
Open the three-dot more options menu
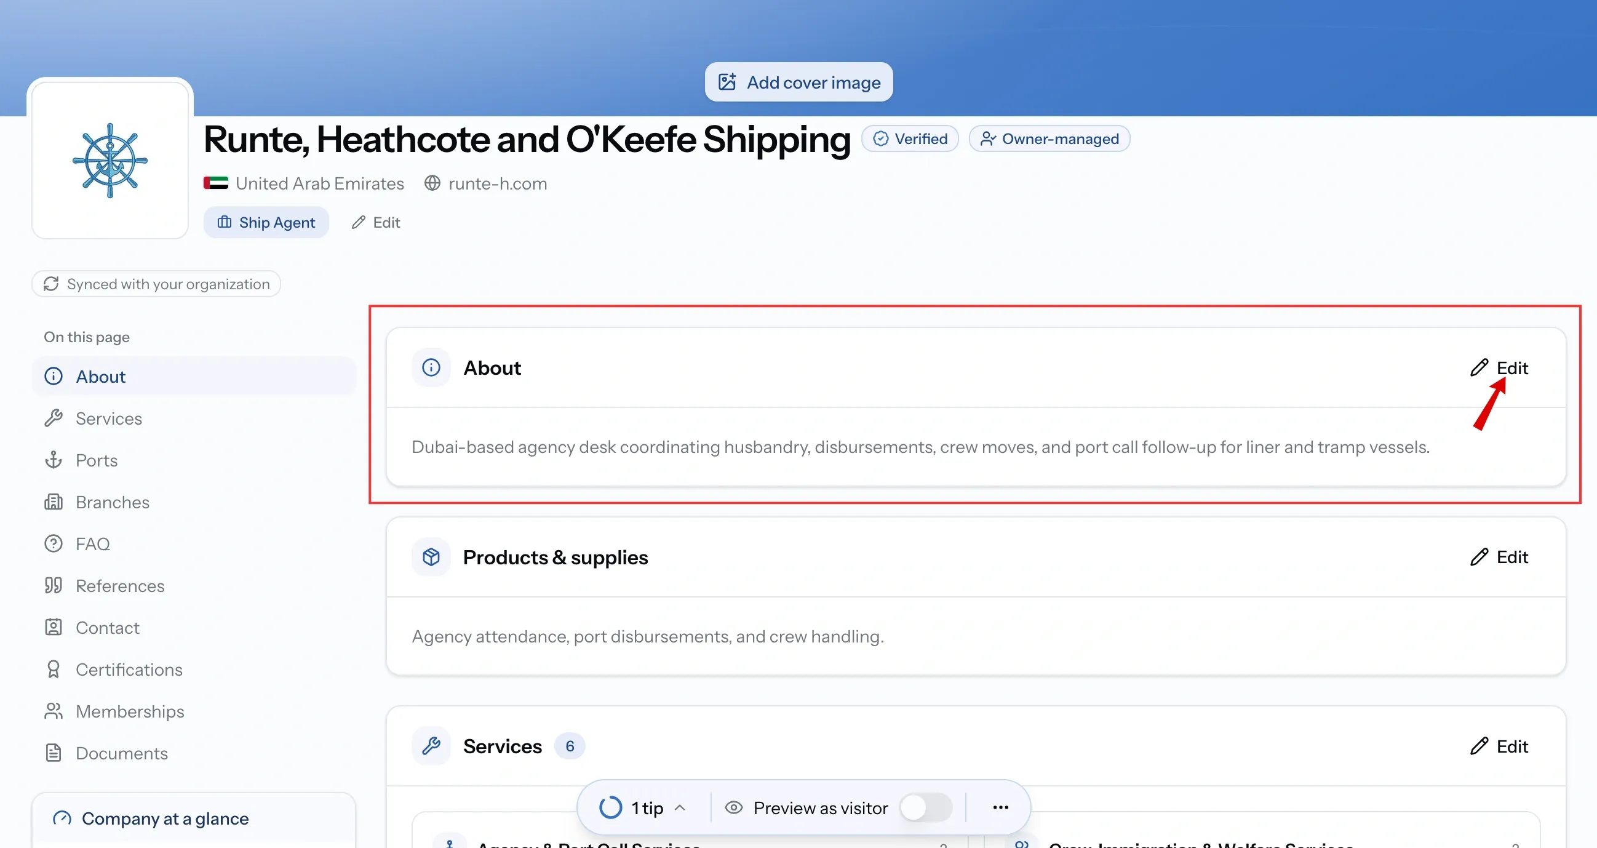click(1001, 807)
